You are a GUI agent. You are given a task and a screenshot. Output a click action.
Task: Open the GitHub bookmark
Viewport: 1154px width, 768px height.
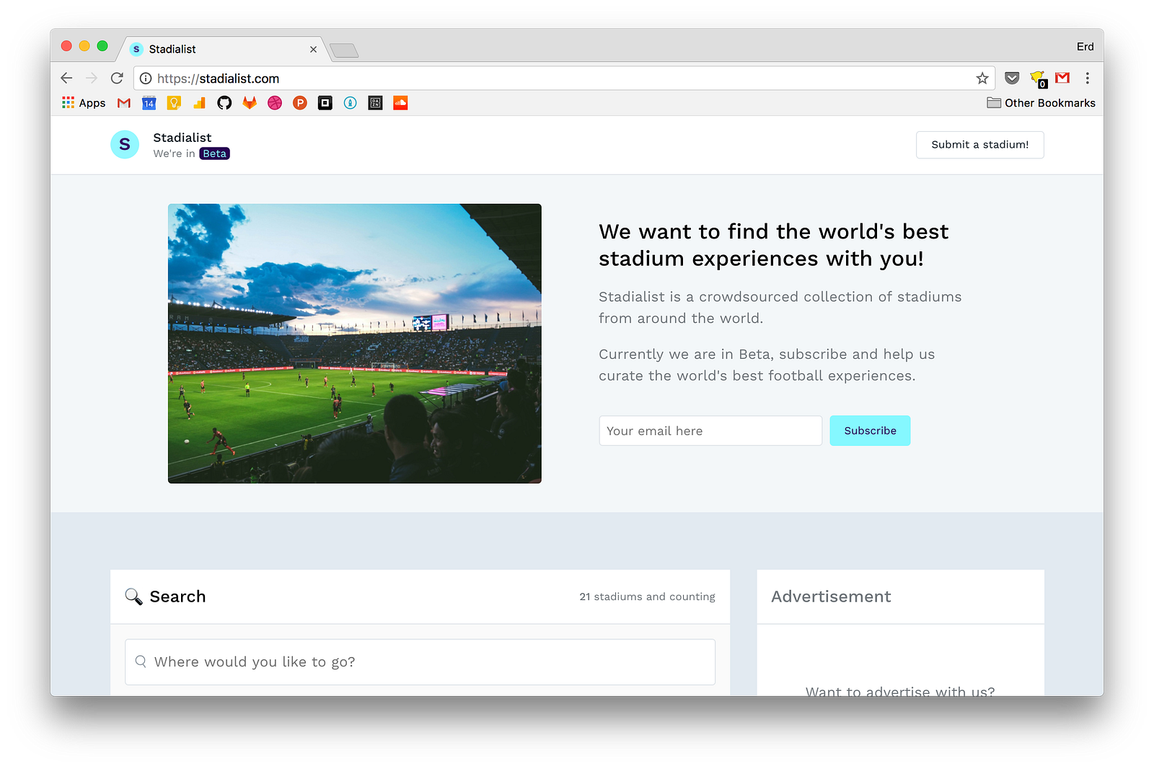click(x=224, y=103)
